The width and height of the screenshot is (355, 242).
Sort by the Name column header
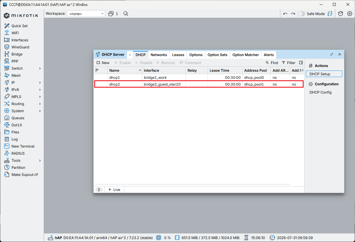(x=125, y=70)
